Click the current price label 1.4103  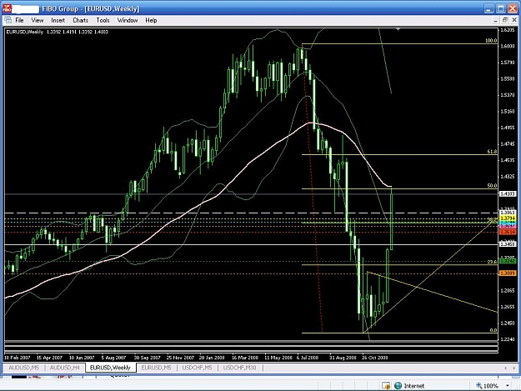pyautogui.click(x=508, y=193)
